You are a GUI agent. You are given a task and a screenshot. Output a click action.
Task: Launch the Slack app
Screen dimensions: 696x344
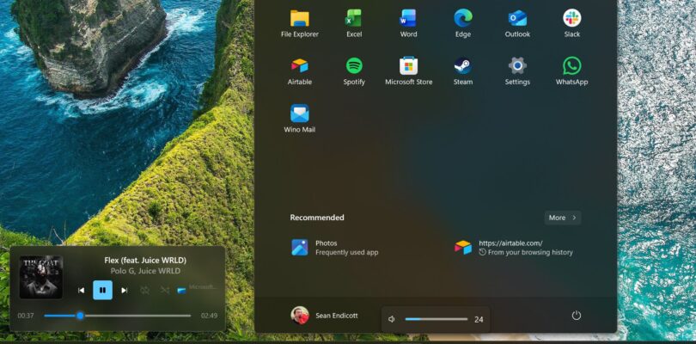point(571,23)
